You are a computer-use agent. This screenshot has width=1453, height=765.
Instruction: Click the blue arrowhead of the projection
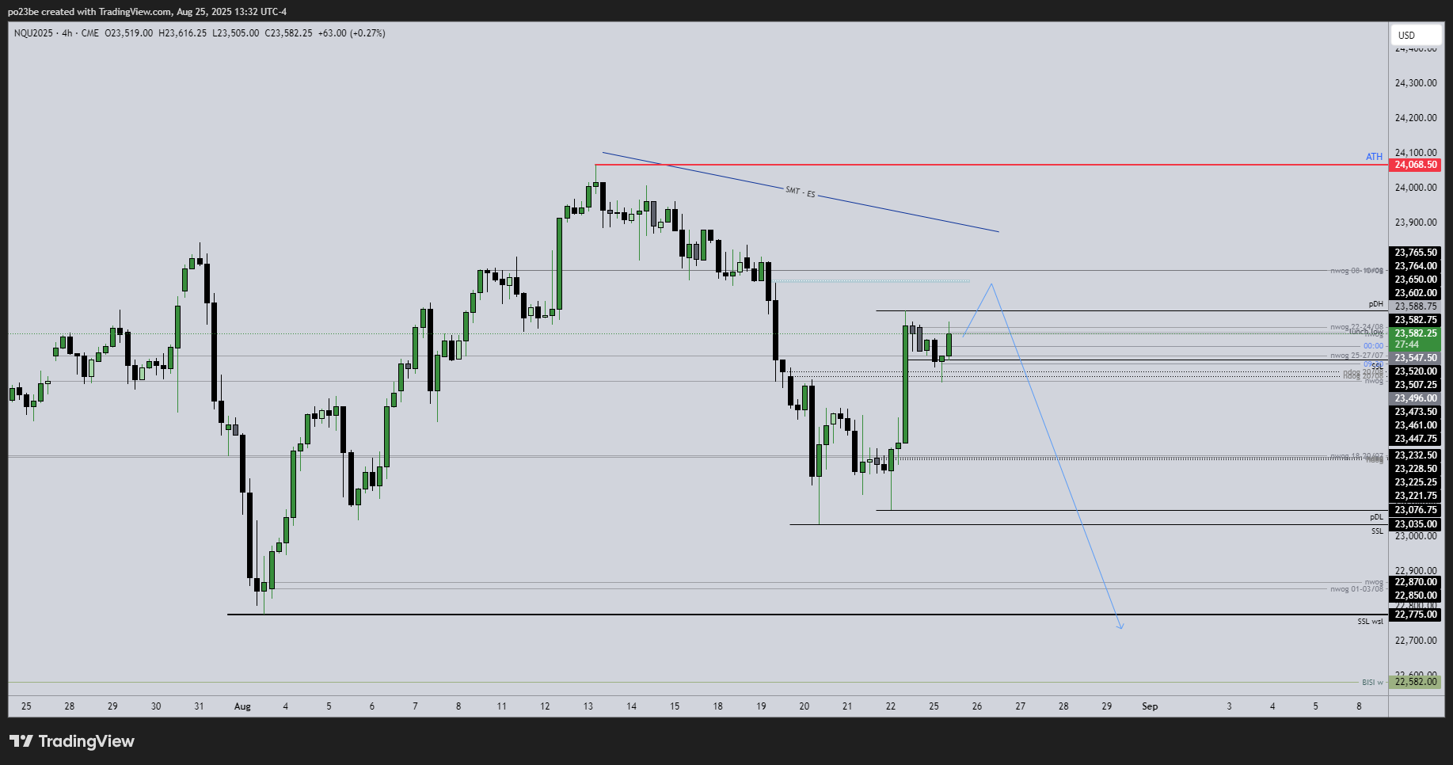pyautogui.click(x=1120, y=626)
